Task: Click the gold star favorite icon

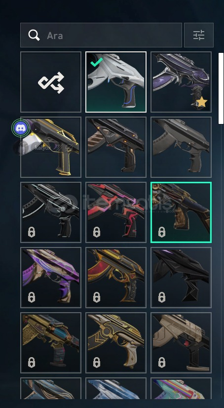Action: coord(201,102)
